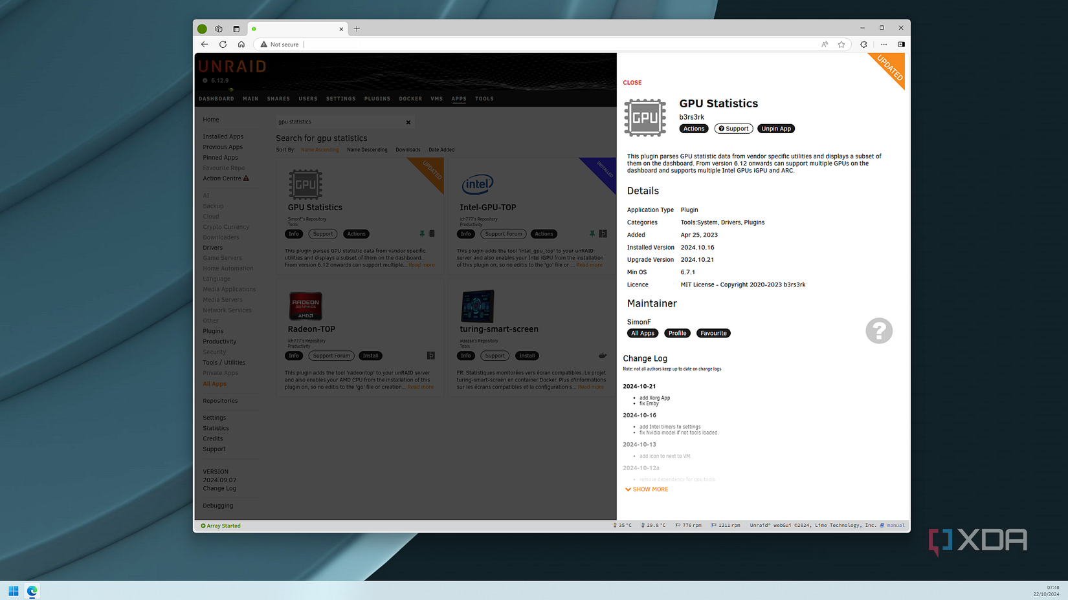Toggle Unpin App for GPU Statistics
1068x600 pixels.
776,128
